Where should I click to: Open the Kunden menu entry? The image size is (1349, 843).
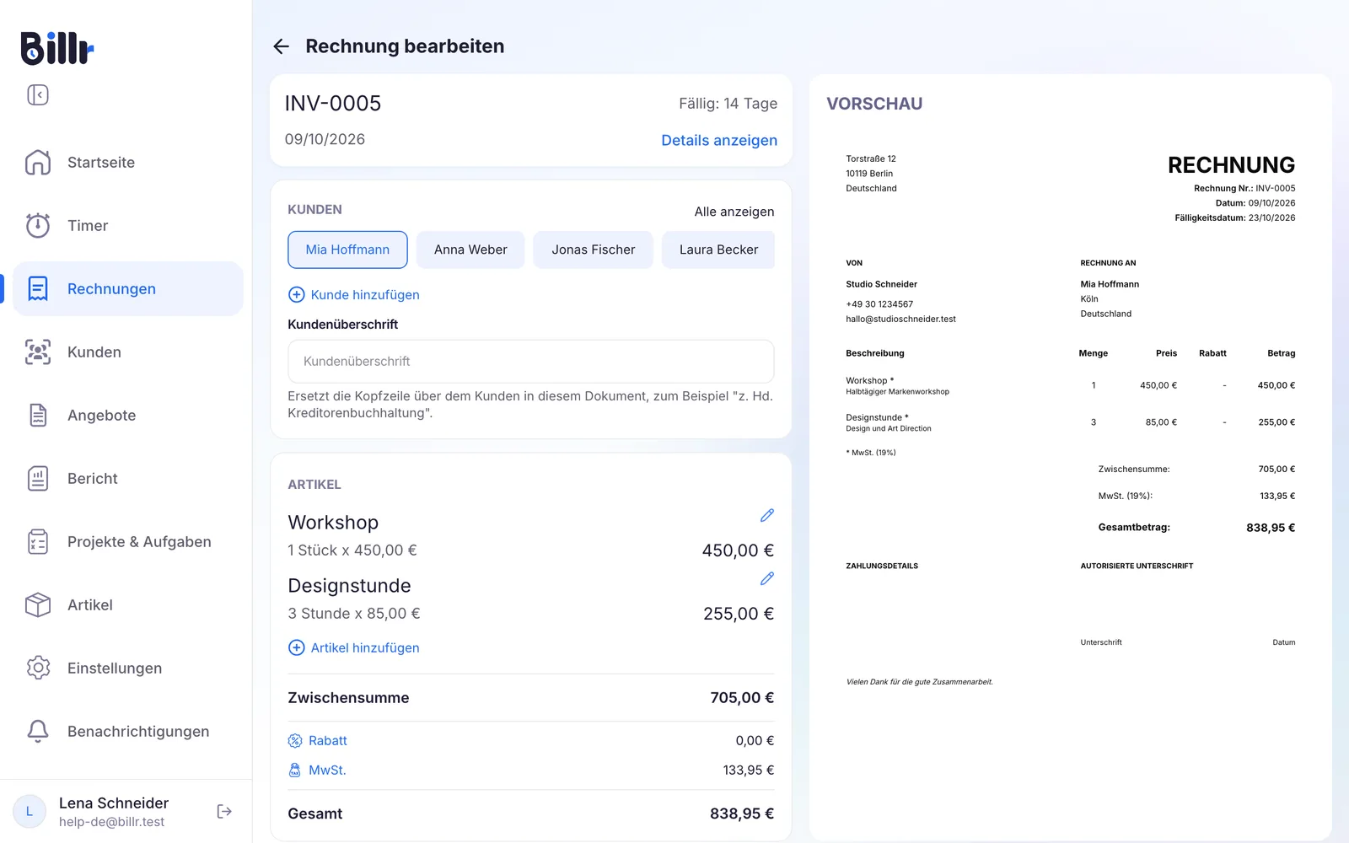tap(128, 352)
